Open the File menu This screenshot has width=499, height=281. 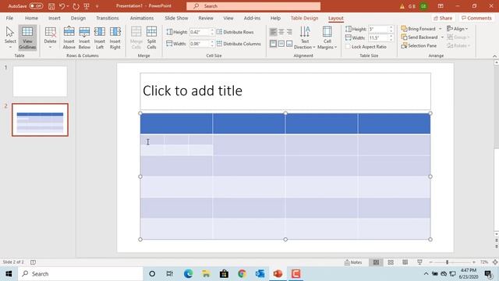coord(9,18)
